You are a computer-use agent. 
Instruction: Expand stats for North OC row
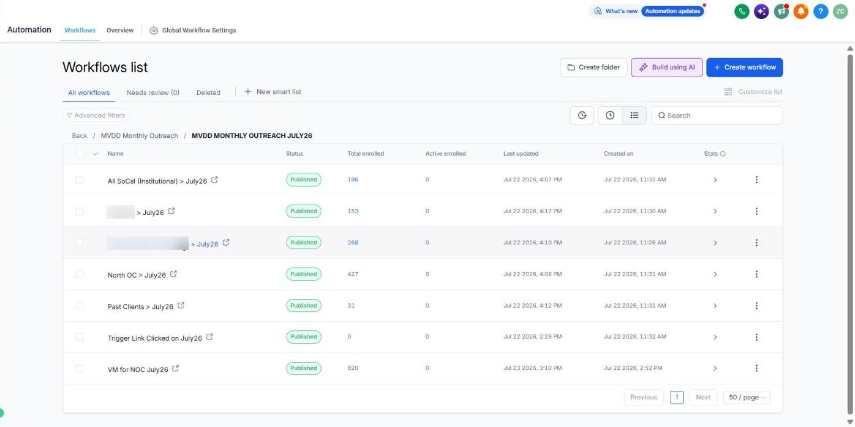click(x=715, y=274)
